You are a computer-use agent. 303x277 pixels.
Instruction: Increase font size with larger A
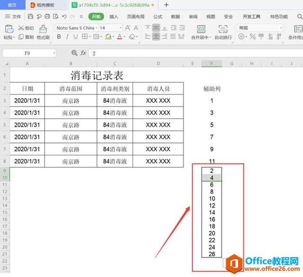[x=128, y=28]
